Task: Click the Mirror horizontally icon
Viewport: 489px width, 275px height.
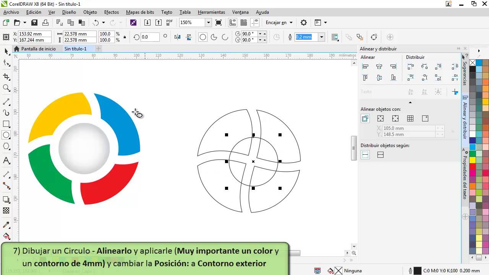Action: coord(177,37)
